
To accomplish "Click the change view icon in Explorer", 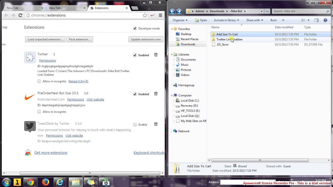I will coord(303,20).
